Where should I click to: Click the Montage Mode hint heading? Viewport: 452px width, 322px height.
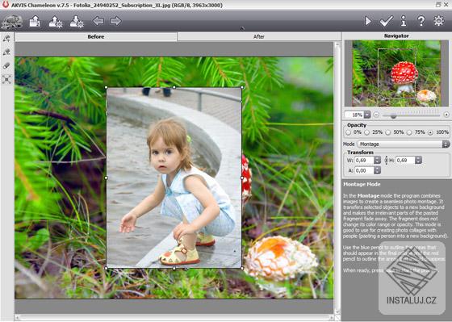(x=362, y=184)
